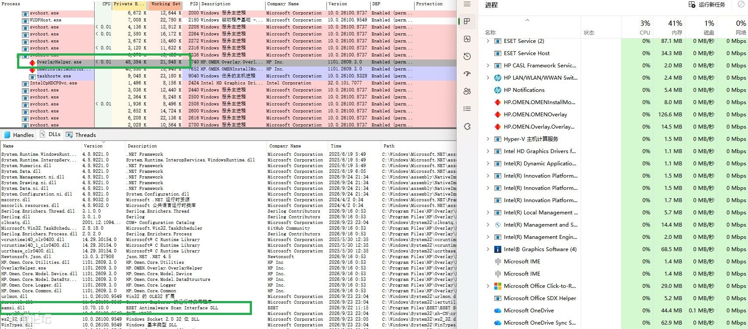Image resolution: width=748 pixels, height=329 pixels.
Task: Open Services page in Task Manager sidebar
Action: tap(467, 126)
